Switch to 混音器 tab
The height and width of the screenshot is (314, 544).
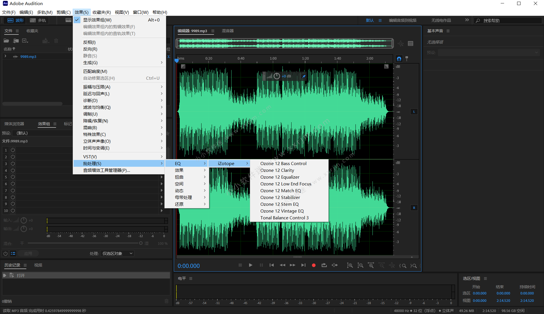coord(228,31)
